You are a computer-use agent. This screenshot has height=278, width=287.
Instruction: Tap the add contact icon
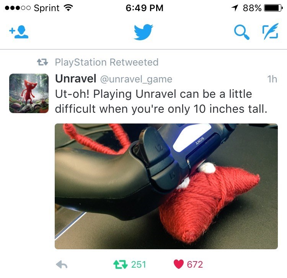coord(19,32)
